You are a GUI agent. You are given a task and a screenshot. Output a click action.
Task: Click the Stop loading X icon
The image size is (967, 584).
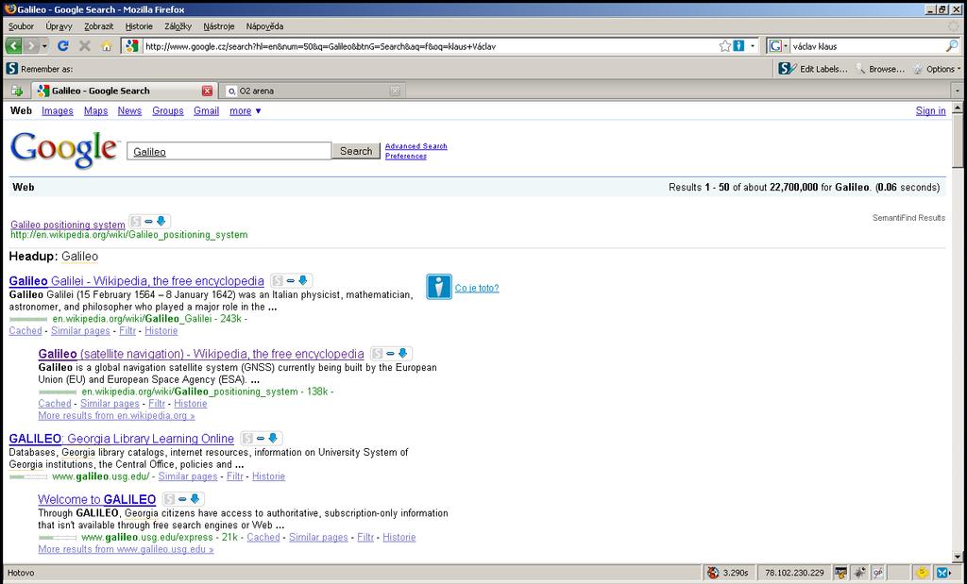pos(84,46)
